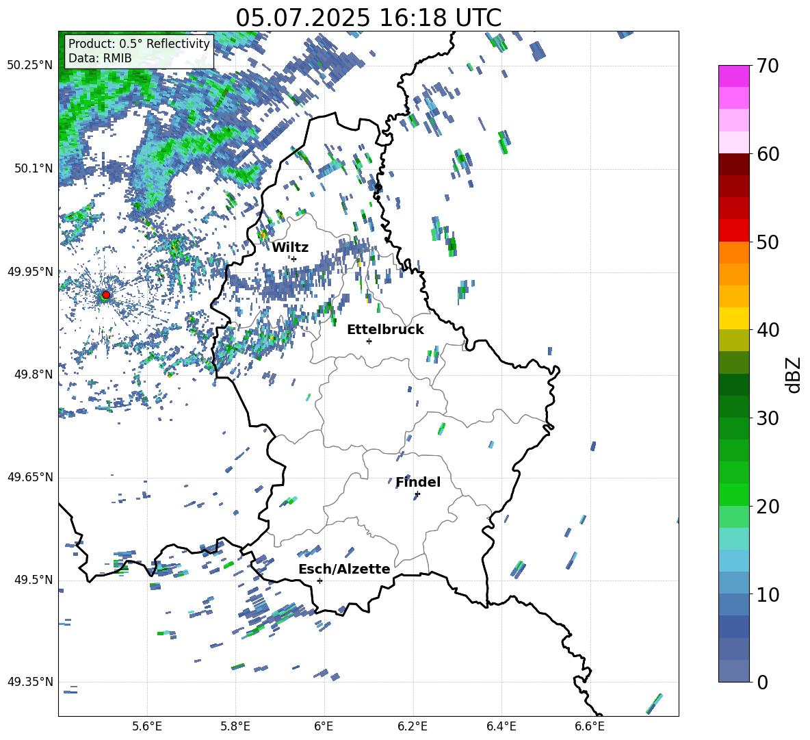Click the colorbar value 70
This screenshot has height=740, width=810.
coord(768,66)
